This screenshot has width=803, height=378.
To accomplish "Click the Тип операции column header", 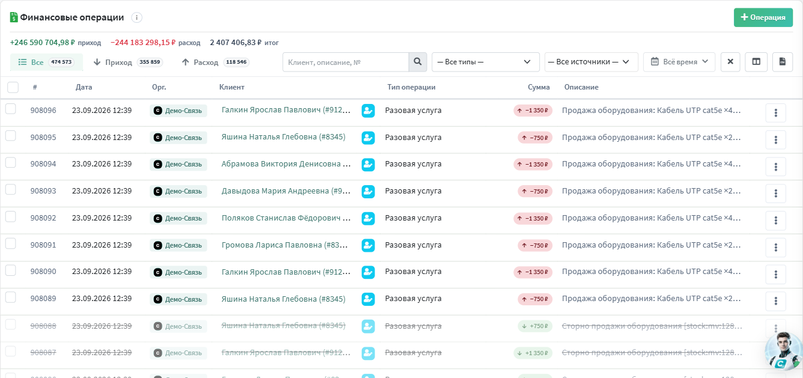I will tap(412, 87).
